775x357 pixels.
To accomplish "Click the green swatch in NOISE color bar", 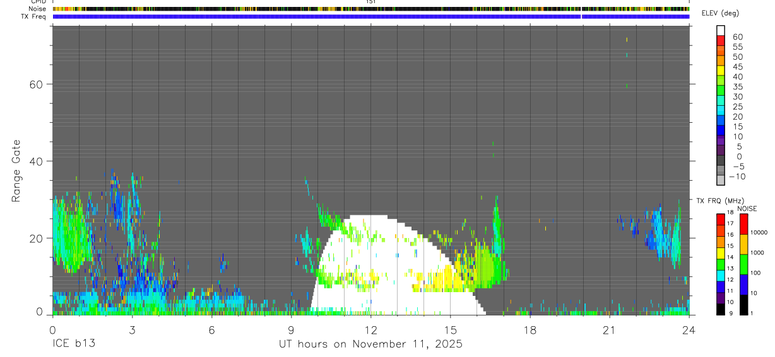I will tap(743, 264).
